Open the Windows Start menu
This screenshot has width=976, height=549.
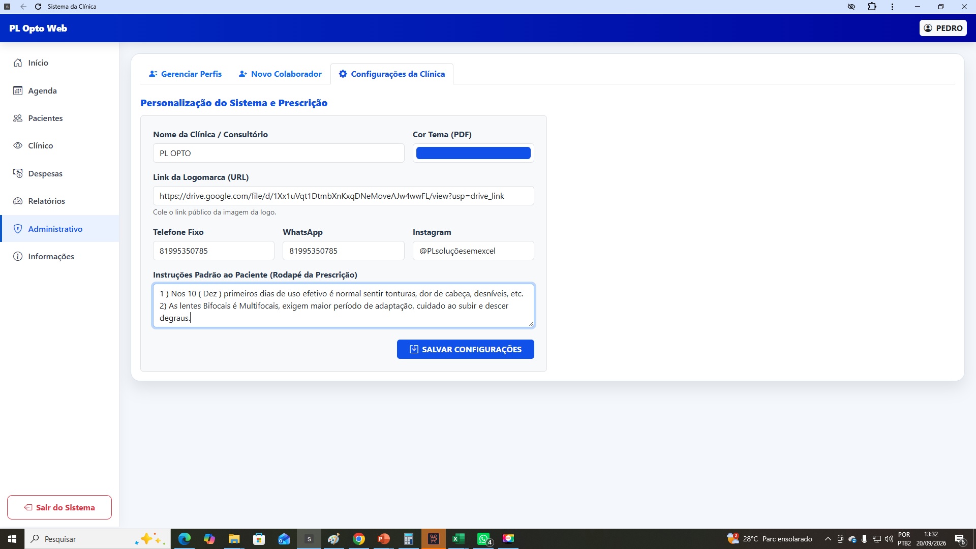[12, 539]
